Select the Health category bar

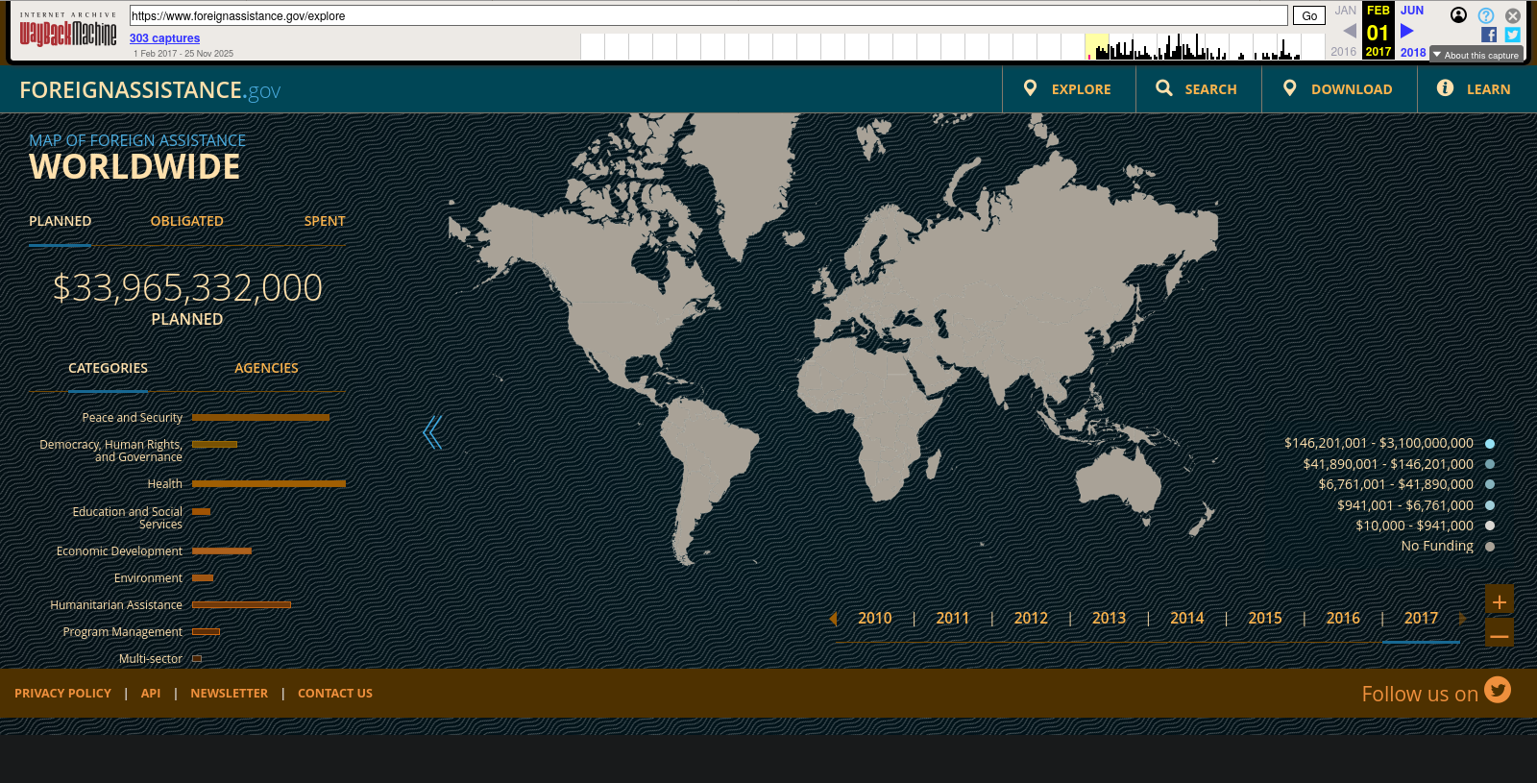[x=268, y=483]
